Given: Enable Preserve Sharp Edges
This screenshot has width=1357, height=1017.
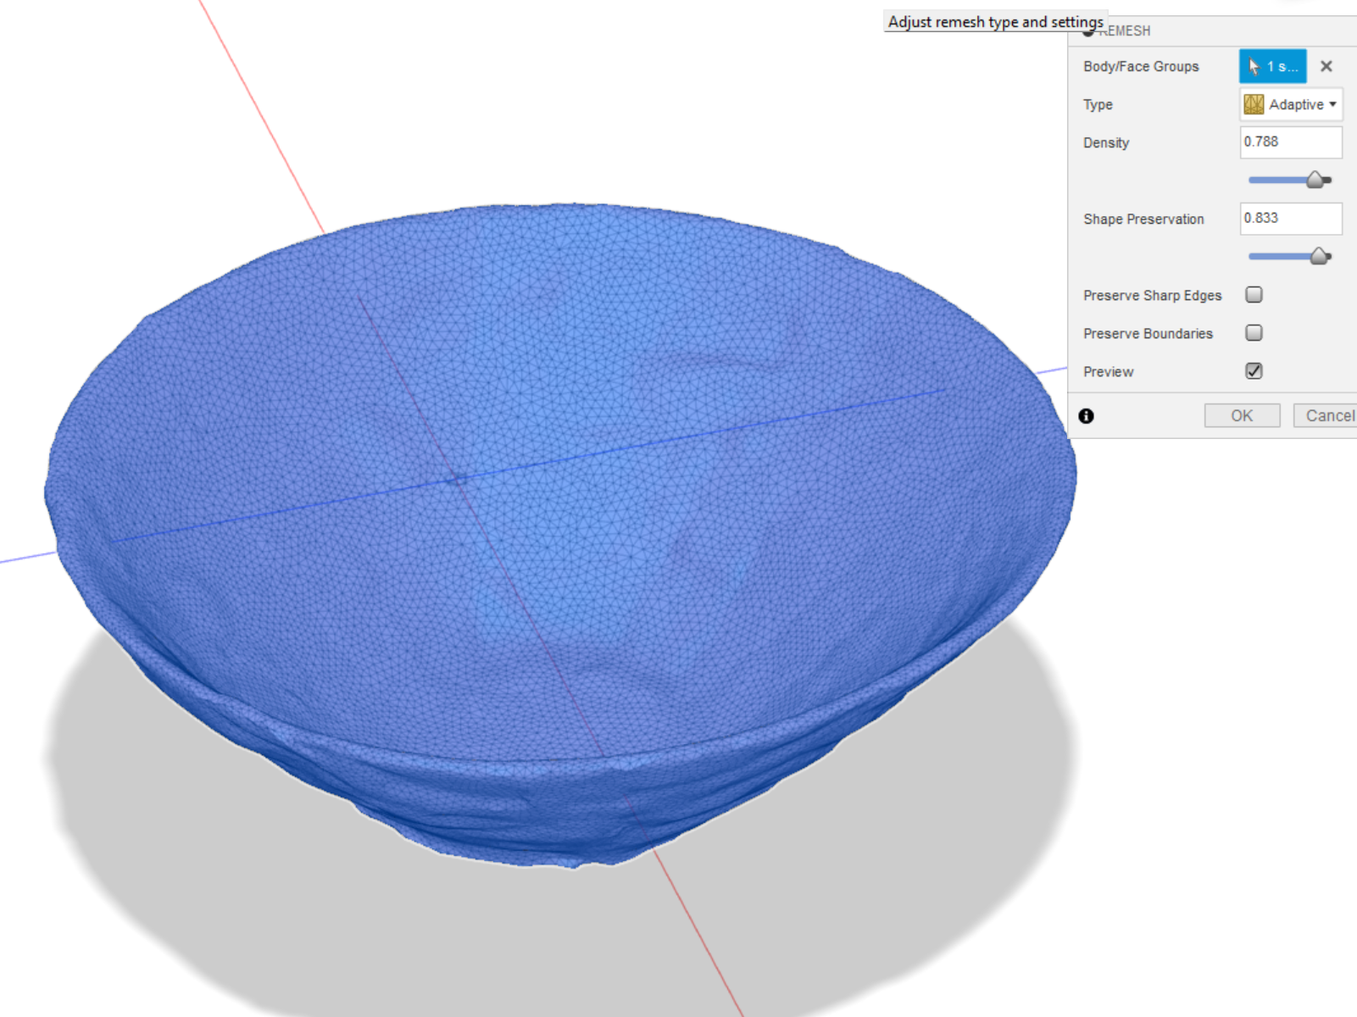Looking at the screenshot, I should [x=1254, y=294].
